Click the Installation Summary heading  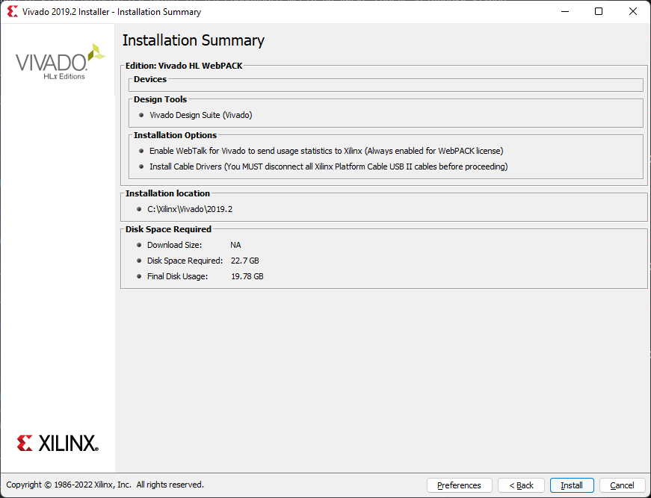[194, 40]
